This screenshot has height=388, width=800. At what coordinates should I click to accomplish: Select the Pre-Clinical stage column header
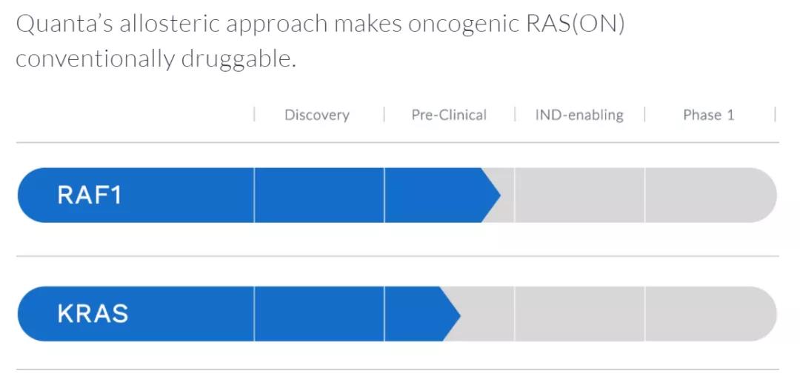449,115
